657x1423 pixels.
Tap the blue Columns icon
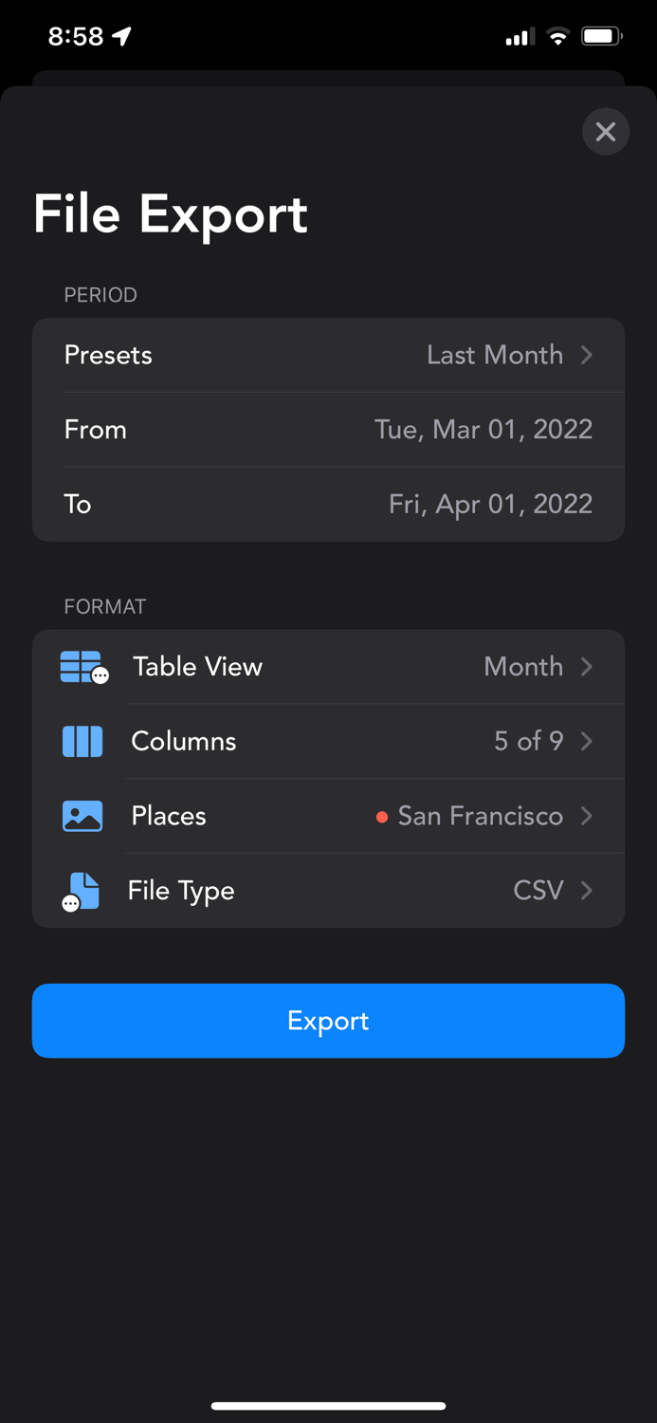82,742
